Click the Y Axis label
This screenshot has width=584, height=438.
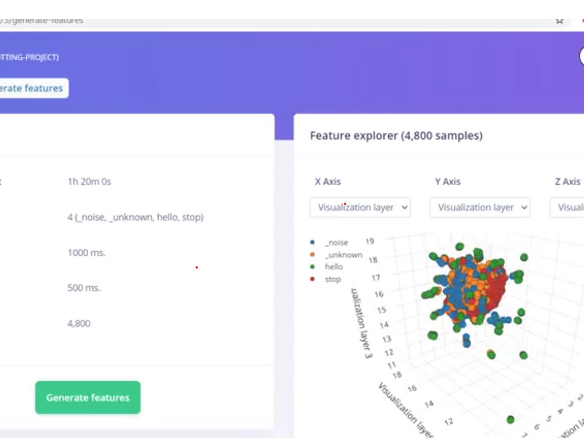pos(448,182)
